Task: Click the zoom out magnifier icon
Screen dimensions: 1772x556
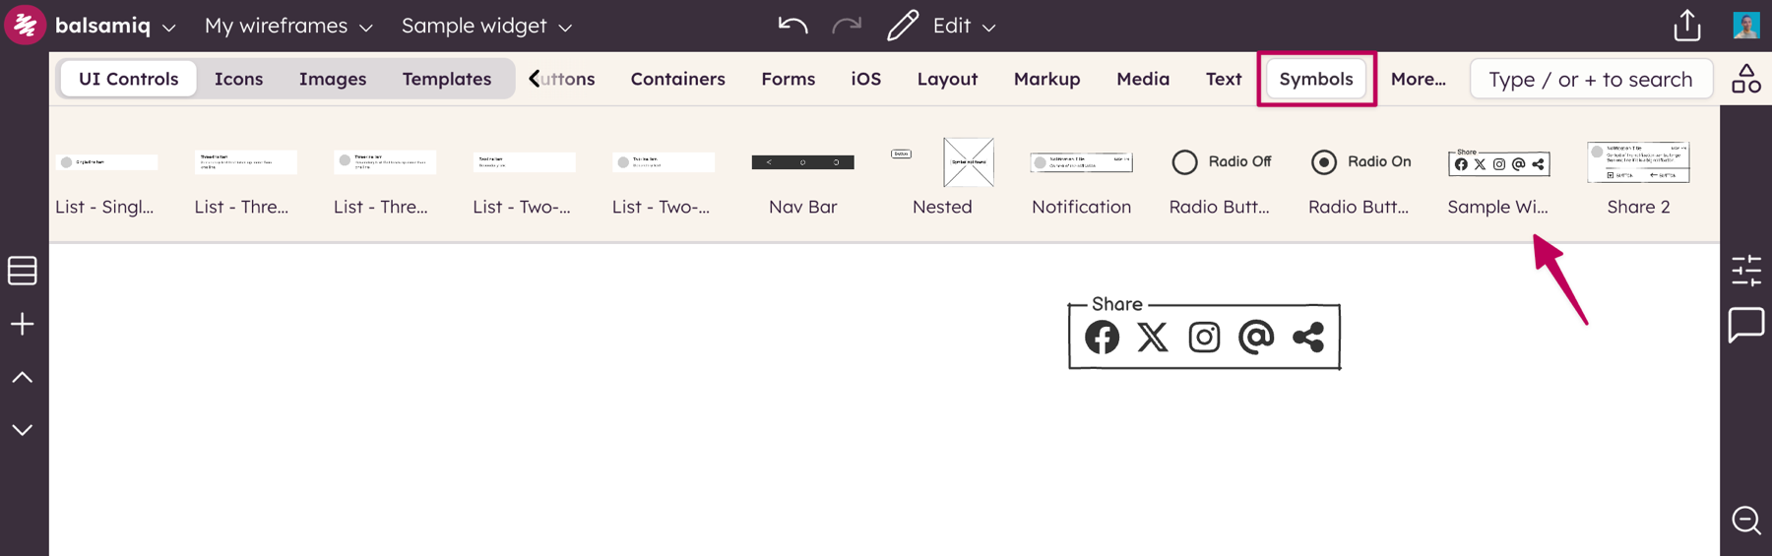Action: click(1746, 520)
